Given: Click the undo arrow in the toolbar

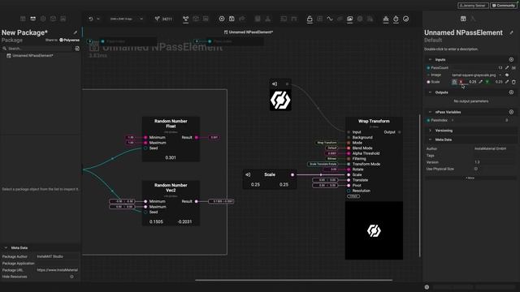Looking at the screenshot, I should click(x=91, y=19).
